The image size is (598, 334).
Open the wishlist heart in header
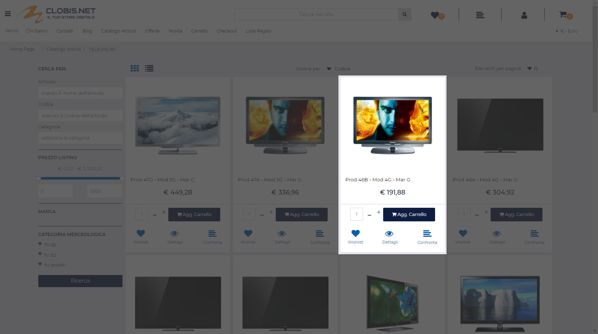tap(435, 15)
